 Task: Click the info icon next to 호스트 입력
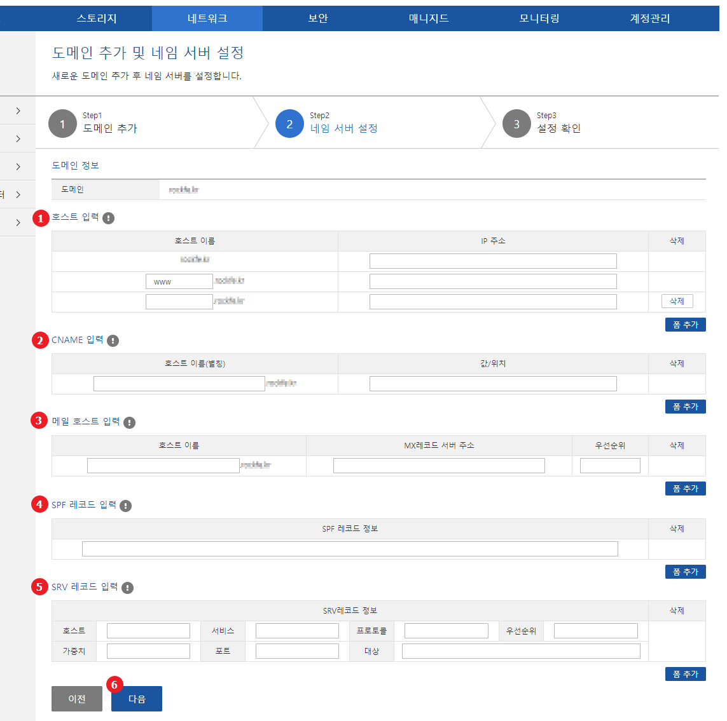pyautogui.click(x=109, y=218)
